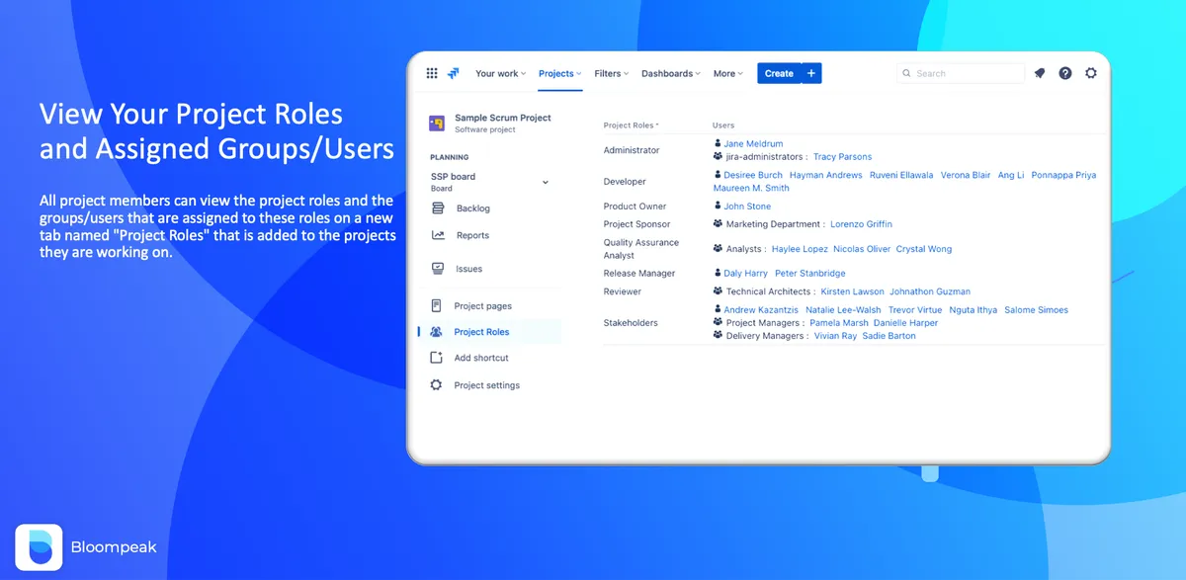Click the Sample Scrum Project title
Screen dimensions: 1186x580
[x=503, y=118]
